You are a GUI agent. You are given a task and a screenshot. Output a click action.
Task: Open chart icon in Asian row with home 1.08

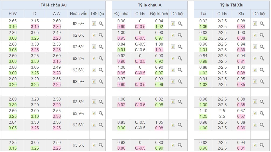[x=173, y=102]
